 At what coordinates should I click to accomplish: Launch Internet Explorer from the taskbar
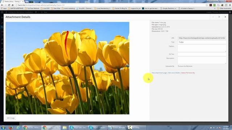[x=18, y=127]
